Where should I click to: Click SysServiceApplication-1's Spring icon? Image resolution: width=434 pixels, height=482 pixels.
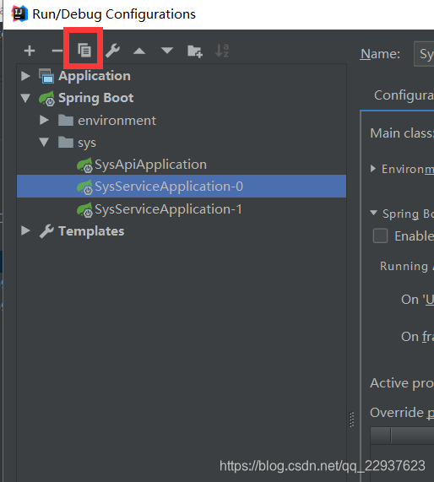(84, 210)
